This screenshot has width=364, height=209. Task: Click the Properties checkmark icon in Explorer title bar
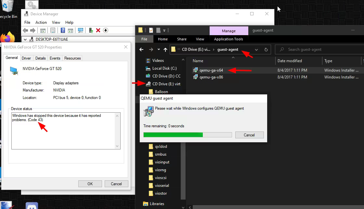click(x=151, y=30)
